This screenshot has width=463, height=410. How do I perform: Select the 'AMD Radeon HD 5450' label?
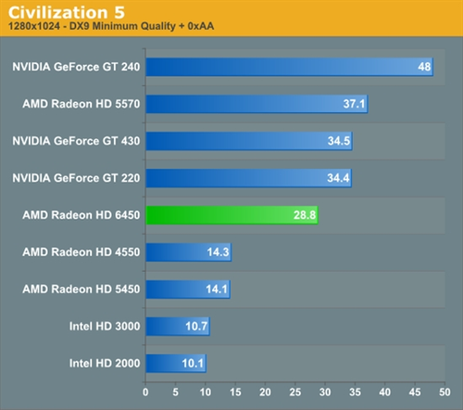[x=81, y=289]
